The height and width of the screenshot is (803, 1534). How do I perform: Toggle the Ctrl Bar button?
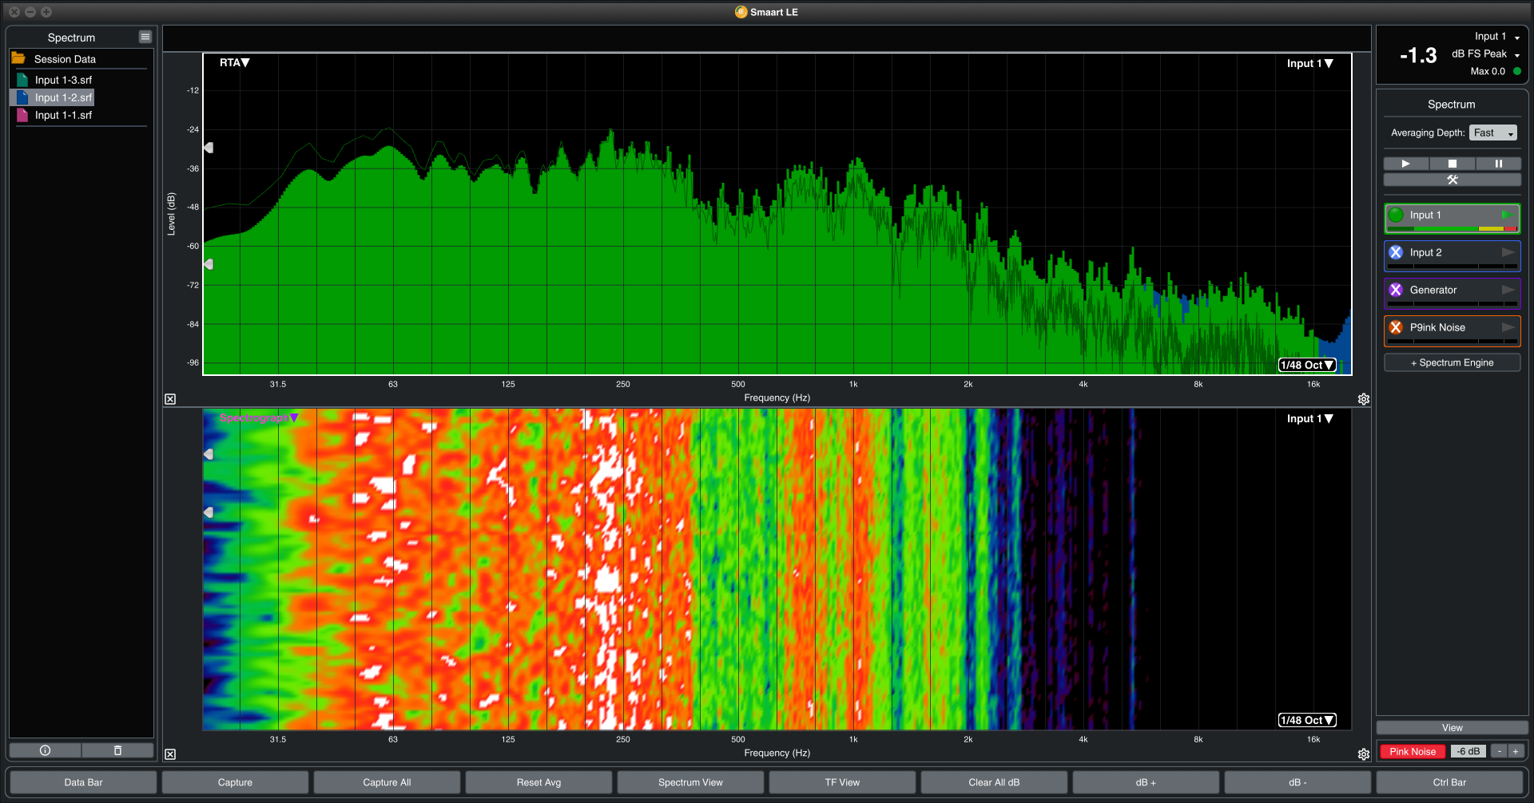point(1449,782)
